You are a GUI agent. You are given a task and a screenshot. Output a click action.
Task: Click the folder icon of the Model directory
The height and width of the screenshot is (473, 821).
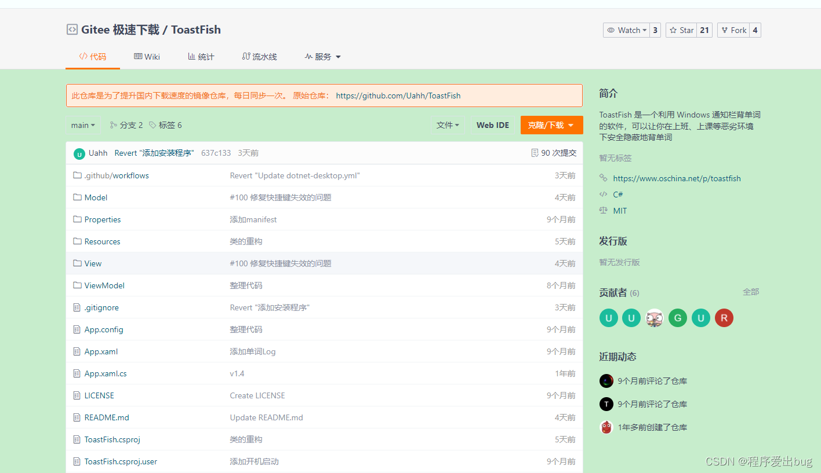[x=77, y=197]
